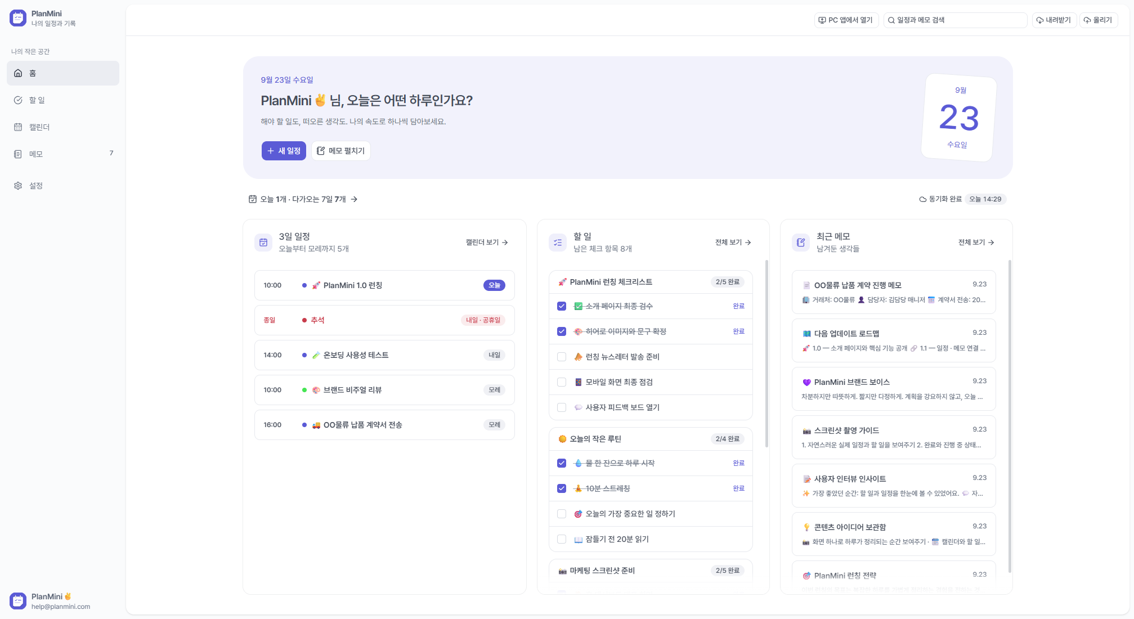Select 메모 in the sidebar menu
Viewport: 1134px width, 619px height.
pos(63,154)
